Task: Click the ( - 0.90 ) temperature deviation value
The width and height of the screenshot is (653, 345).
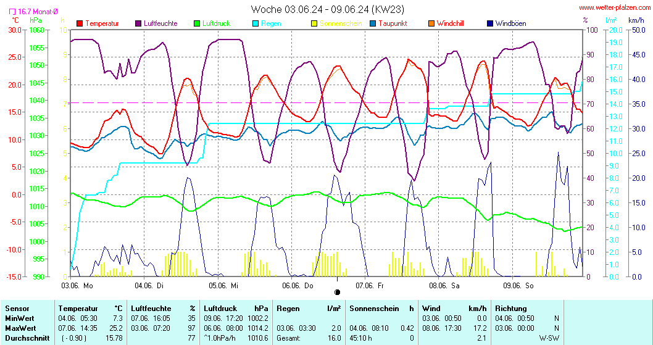Action: (x=73, y=338)
